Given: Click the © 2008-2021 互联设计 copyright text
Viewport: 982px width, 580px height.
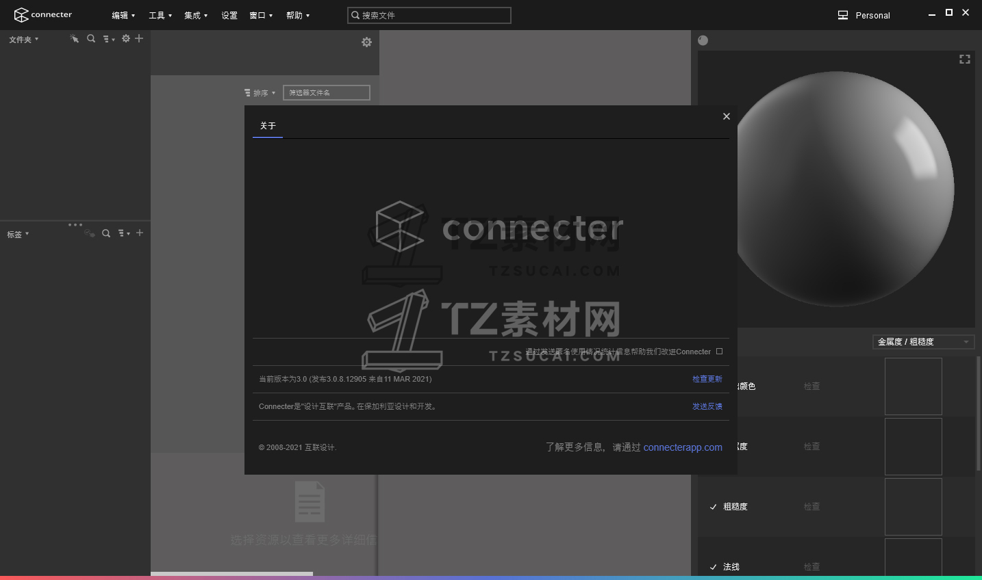Looking at the screenshot, I should point(298,447).
